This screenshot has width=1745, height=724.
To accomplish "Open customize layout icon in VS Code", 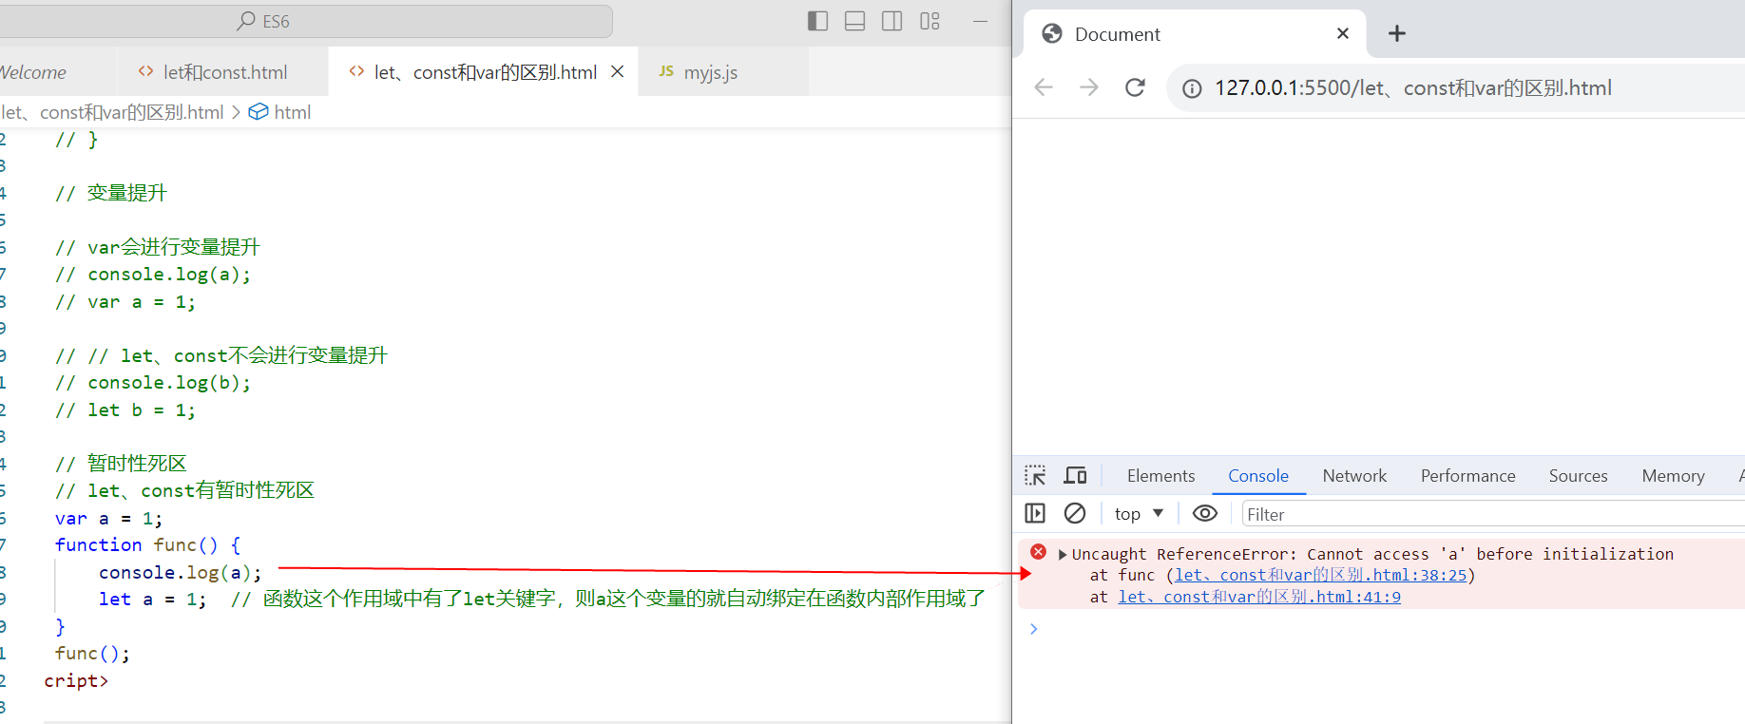I will 930,21.
